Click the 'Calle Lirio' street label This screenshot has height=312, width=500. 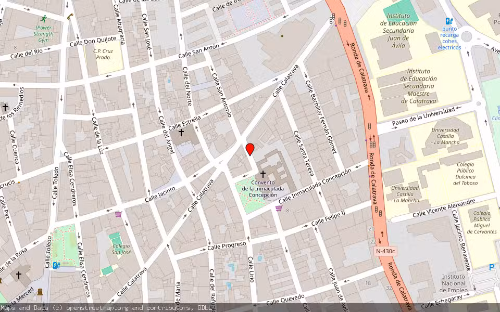[251, 269]
